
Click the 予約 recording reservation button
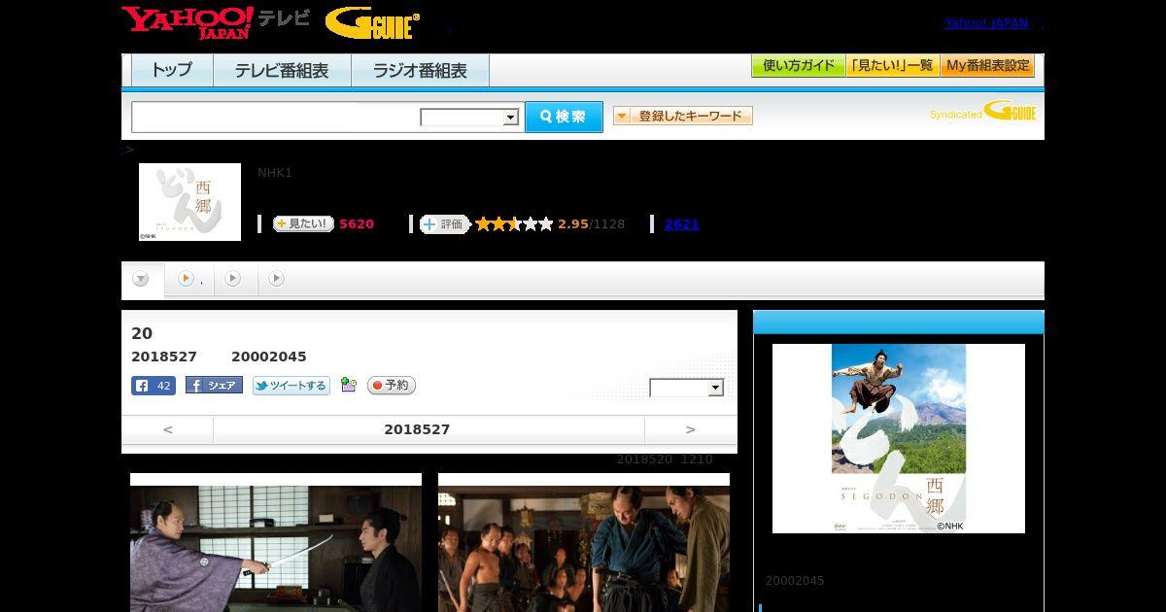pyautogui.click(x=392, y=386)
